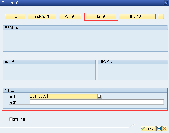169x133 pixels.
Task: Click into the empty 参数 parameter field
Action: [97, 102]
